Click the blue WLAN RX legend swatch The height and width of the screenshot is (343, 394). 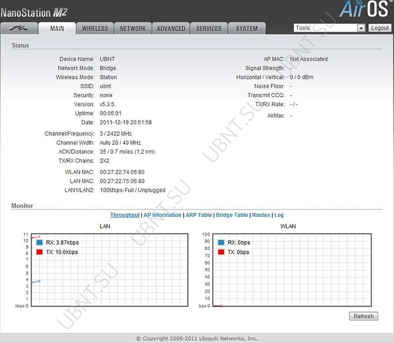(221, 242)
